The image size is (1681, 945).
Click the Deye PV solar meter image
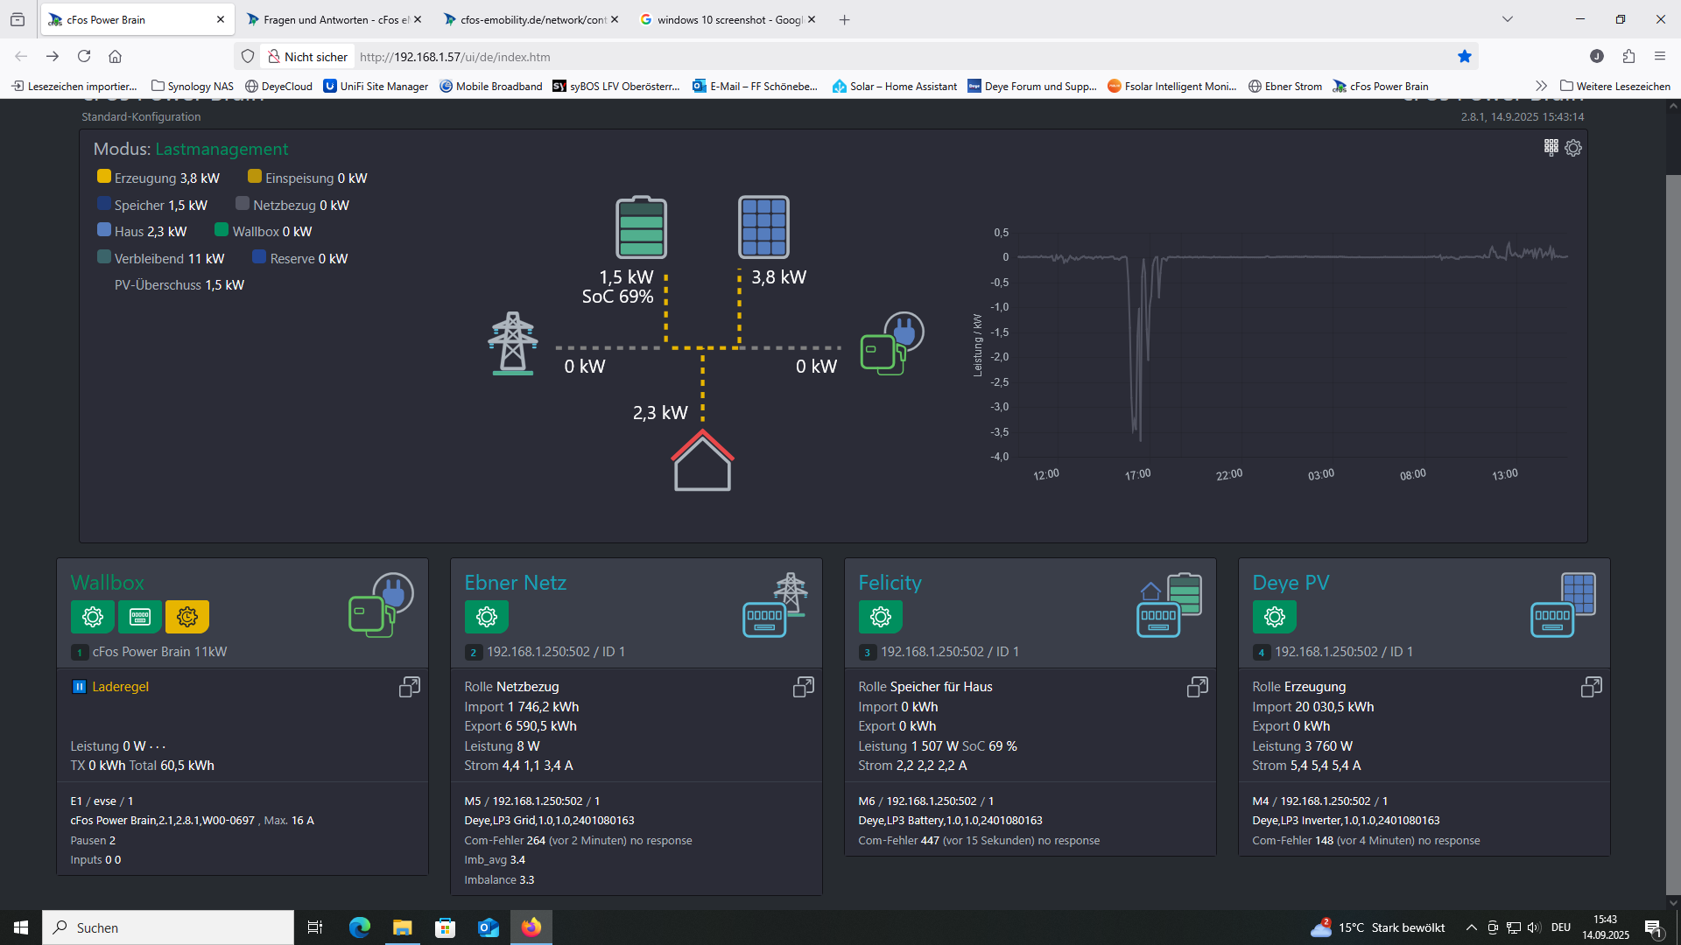[x=1563, y=605]
